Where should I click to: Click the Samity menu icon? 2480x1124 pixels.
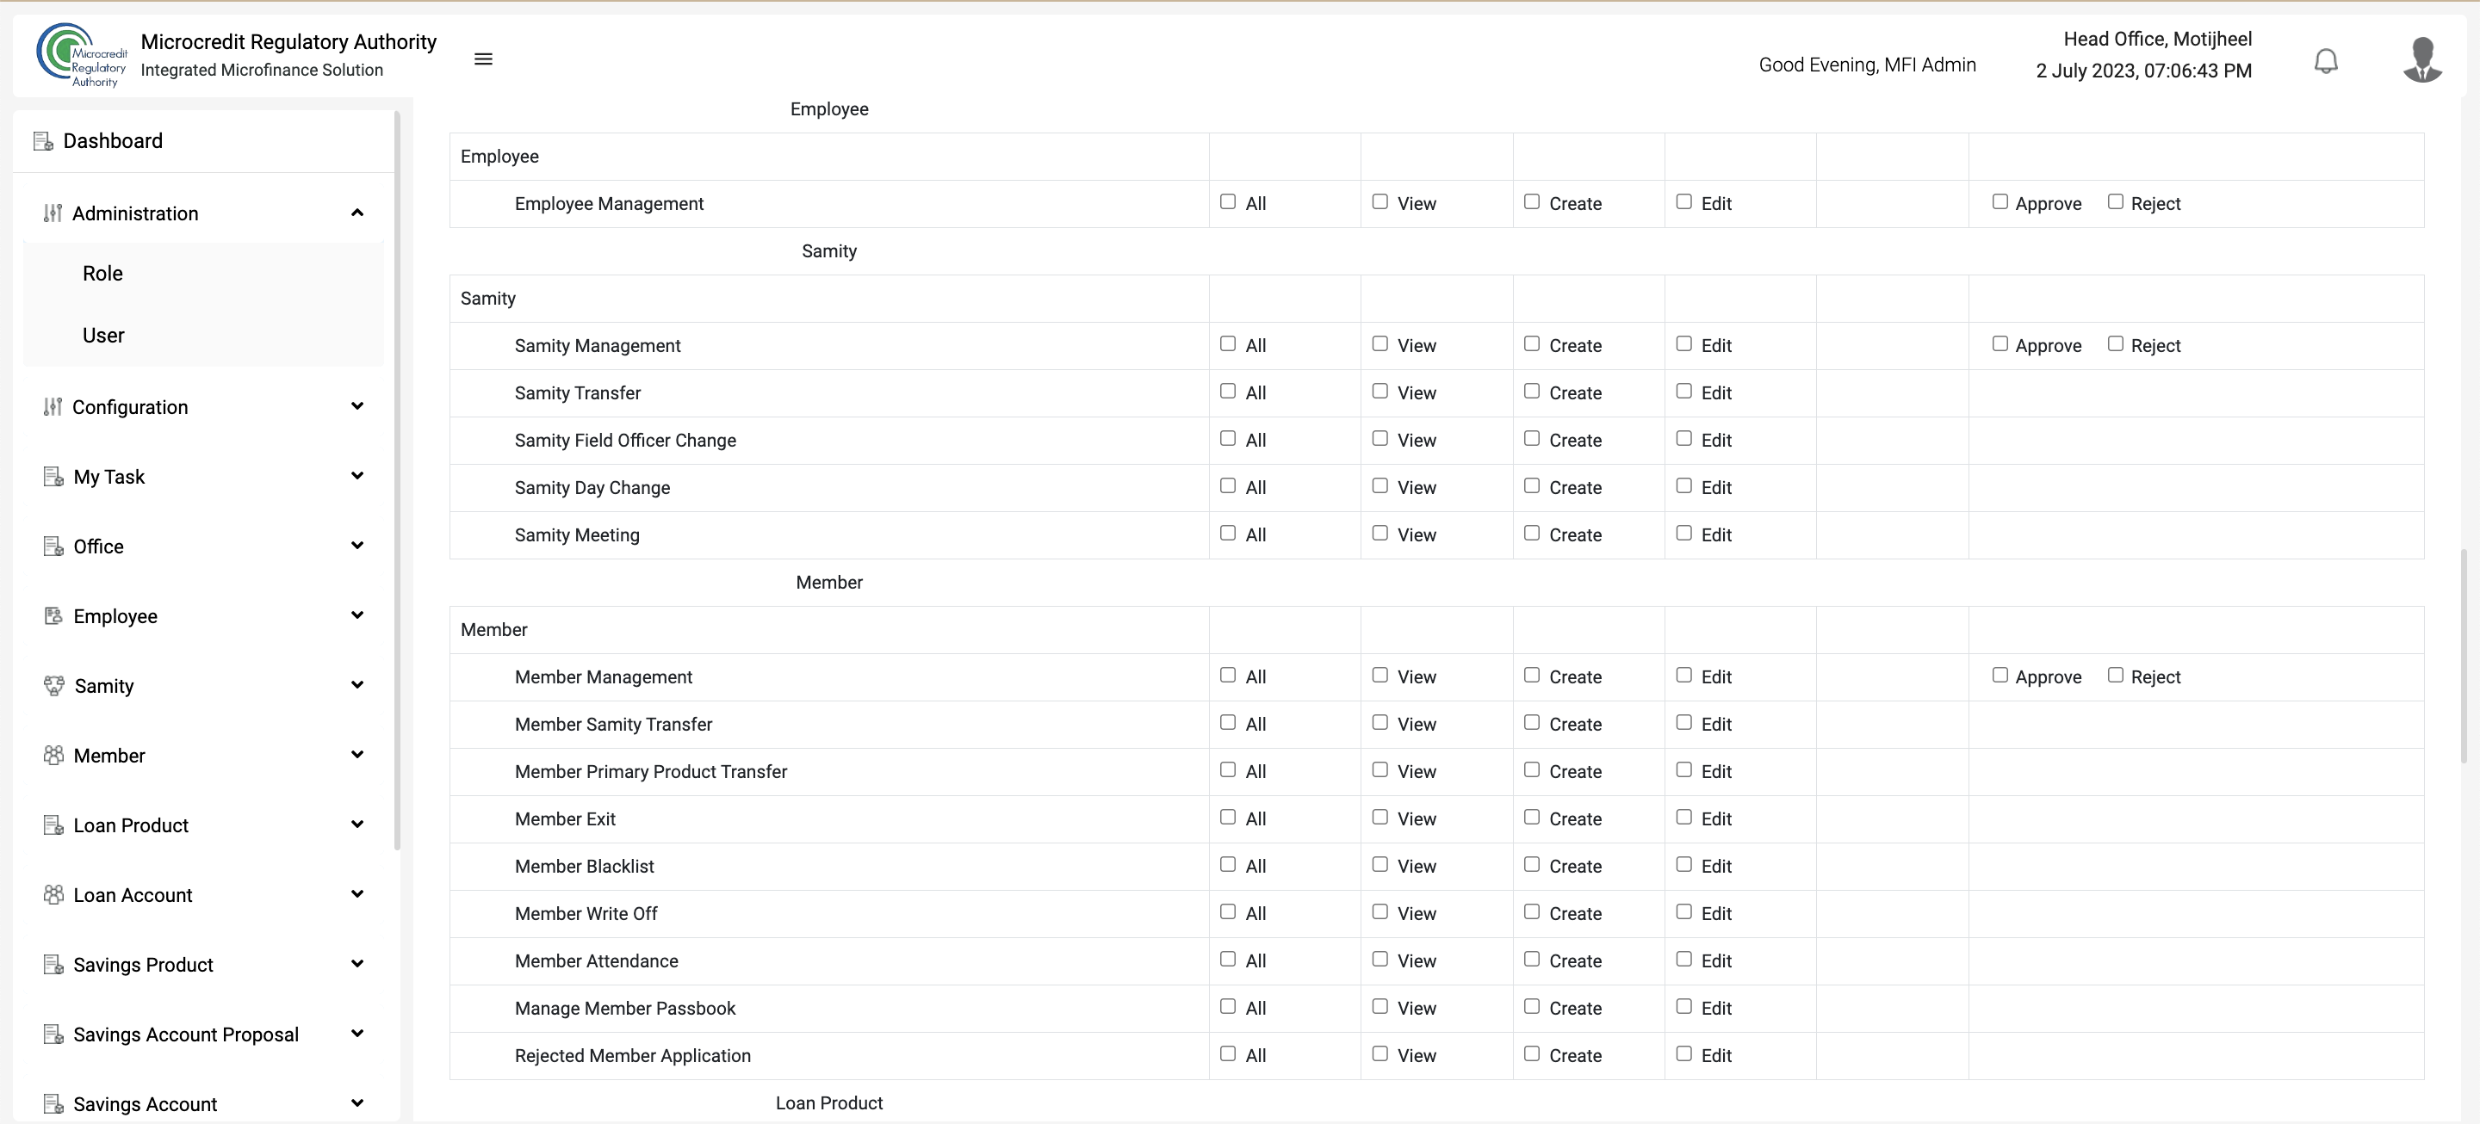[54, 686]
